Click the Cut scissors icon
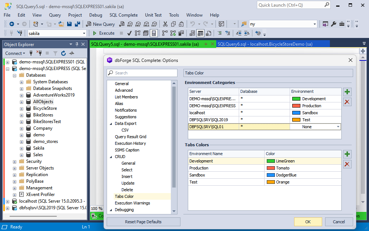The image size is (369, 231). coord(165,24)
